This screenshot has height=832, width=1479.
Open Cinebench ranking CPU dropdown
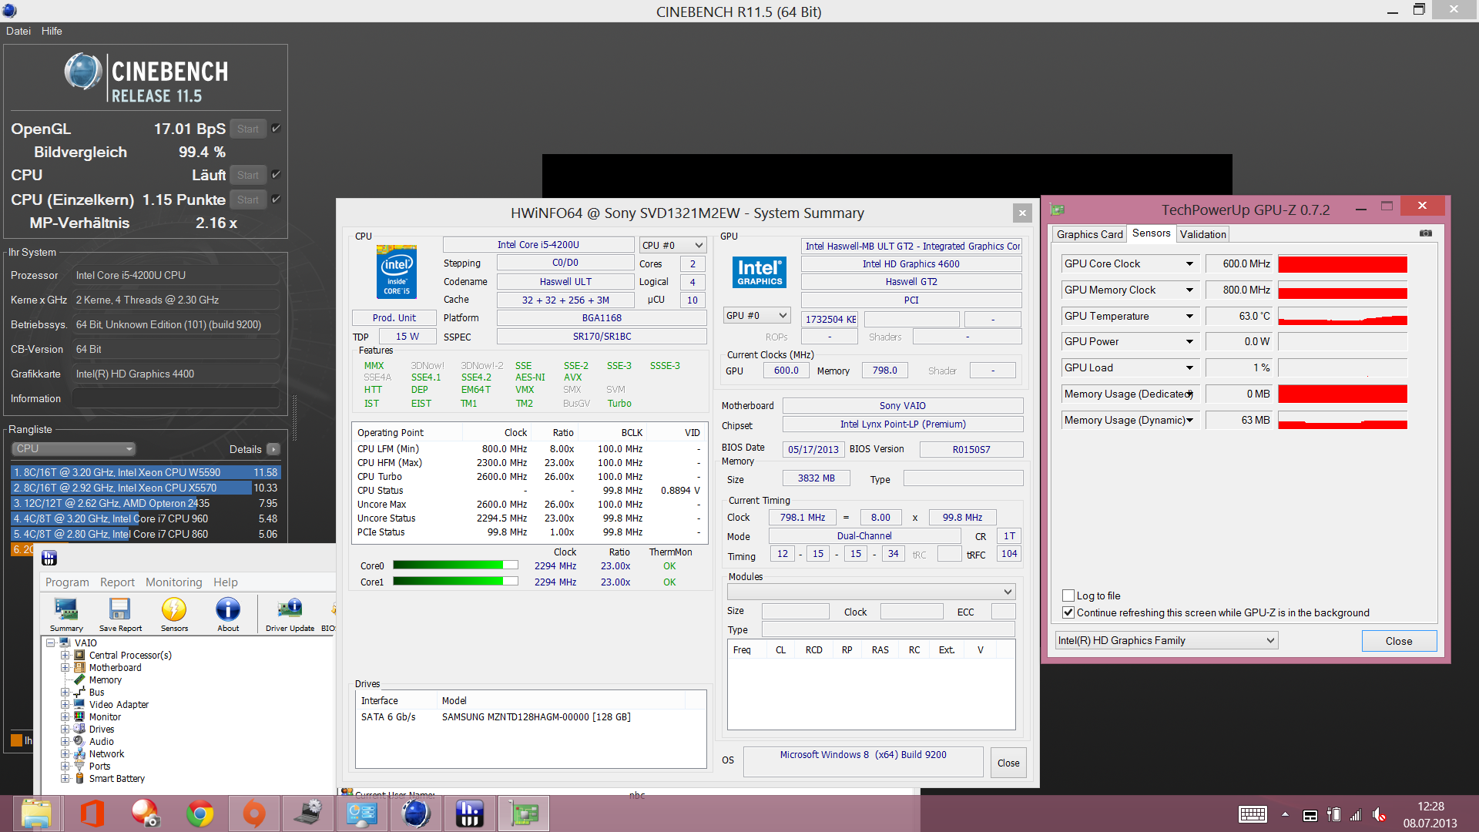74,448
